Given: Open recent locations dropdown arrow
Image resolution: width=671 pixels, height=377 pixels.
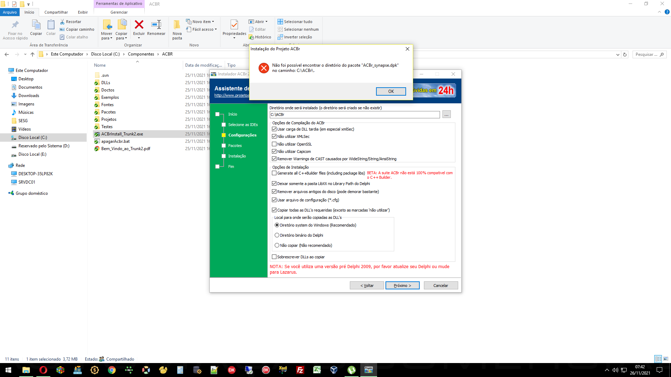Looking at the screenshot, I should [25, 54].
